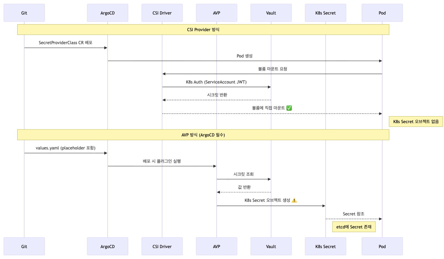This screenshot has width=444, height=259.
Task: Select the 'K8s Secret 오브젝트 없음' note
Action: click(416, 122)
